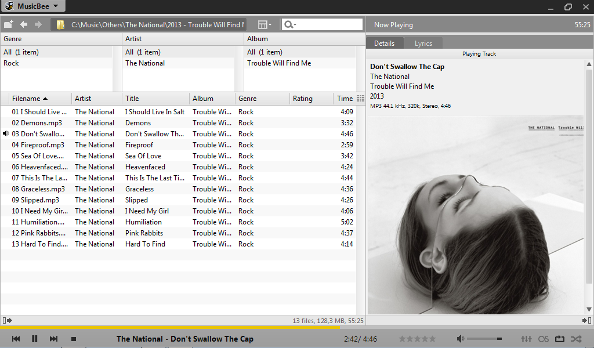Open the panel layout dropdown
Viewport: 594px width, 348px height.
pos(265,24)
